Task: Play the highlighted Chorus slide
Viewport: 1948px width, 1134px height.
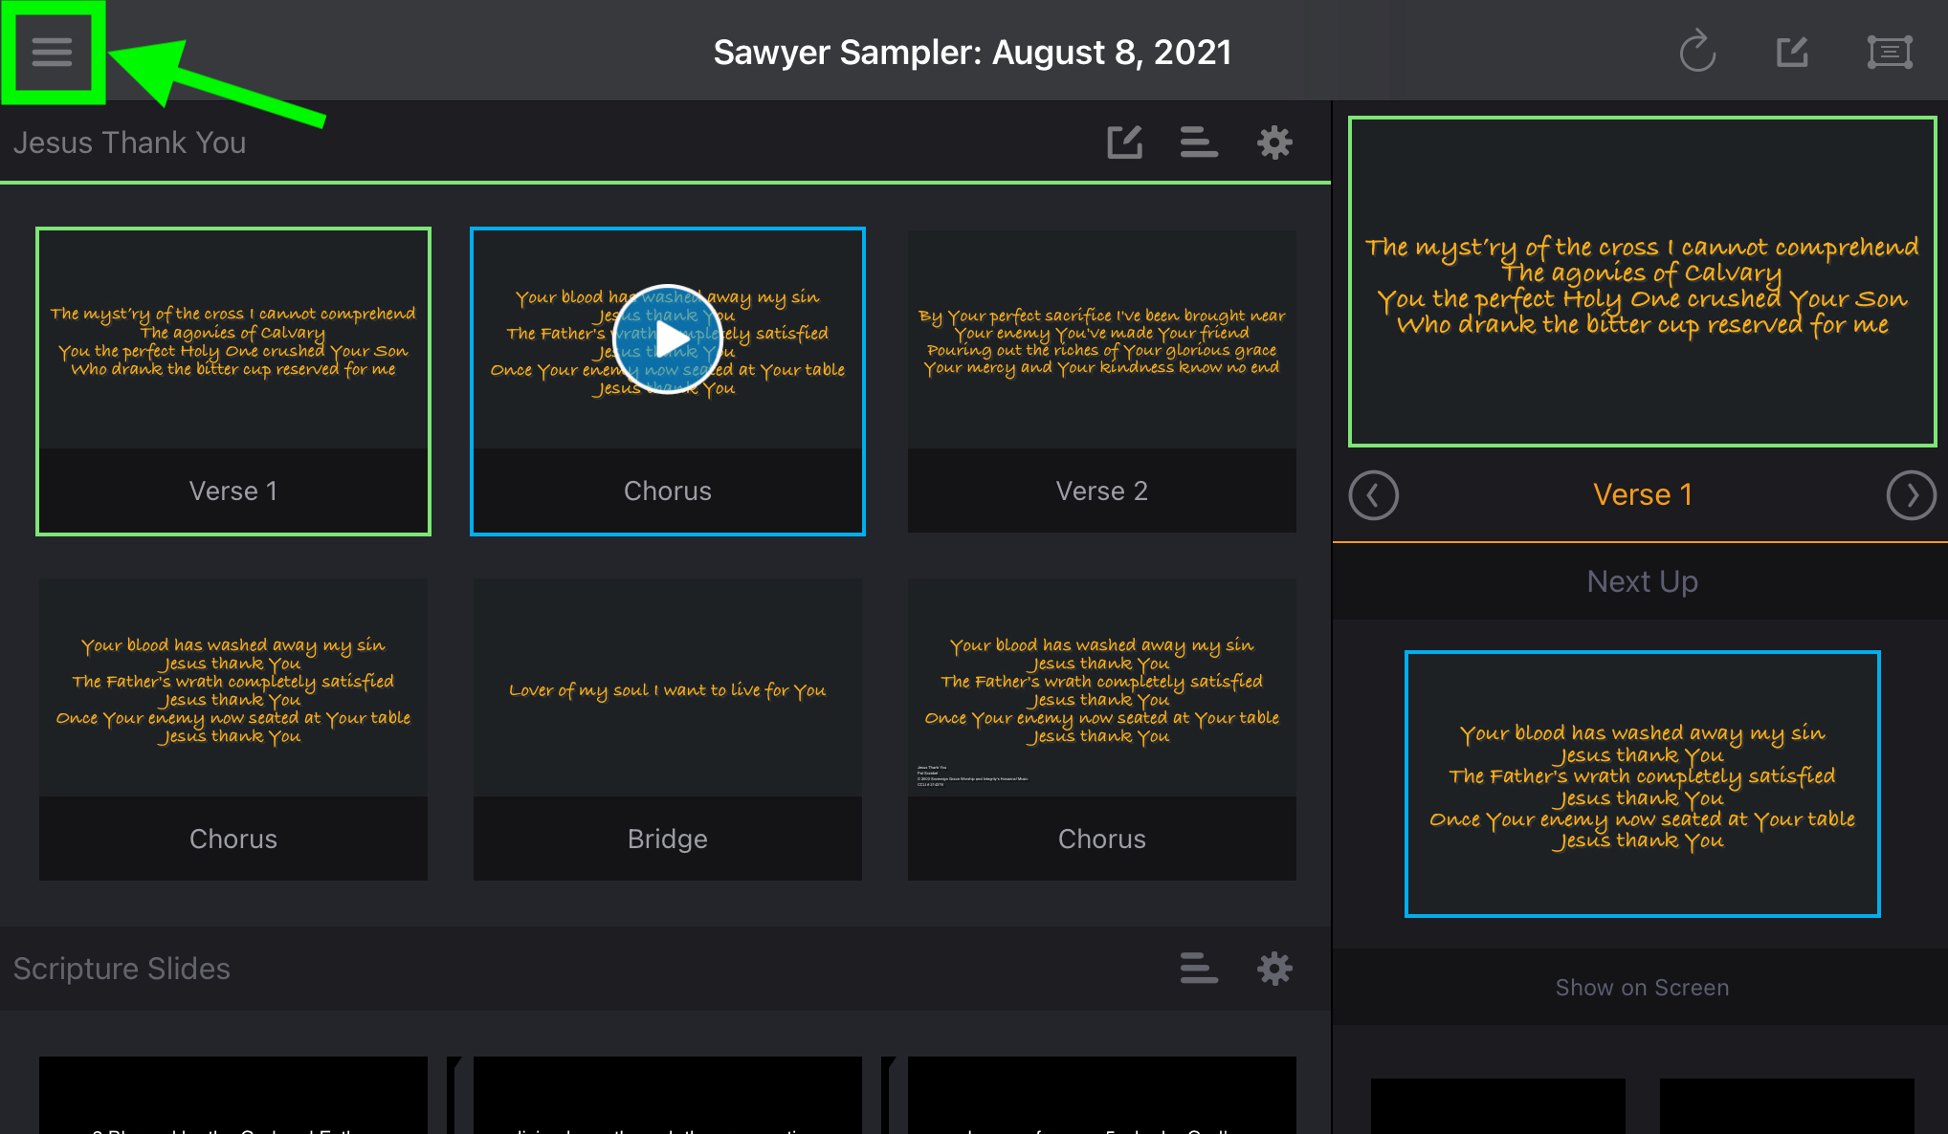Action: point(668,339)
